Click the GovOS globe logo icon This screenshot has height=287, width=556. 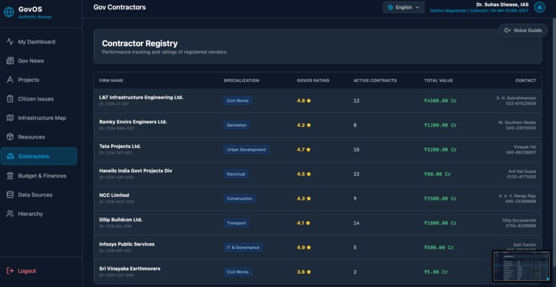9,12
